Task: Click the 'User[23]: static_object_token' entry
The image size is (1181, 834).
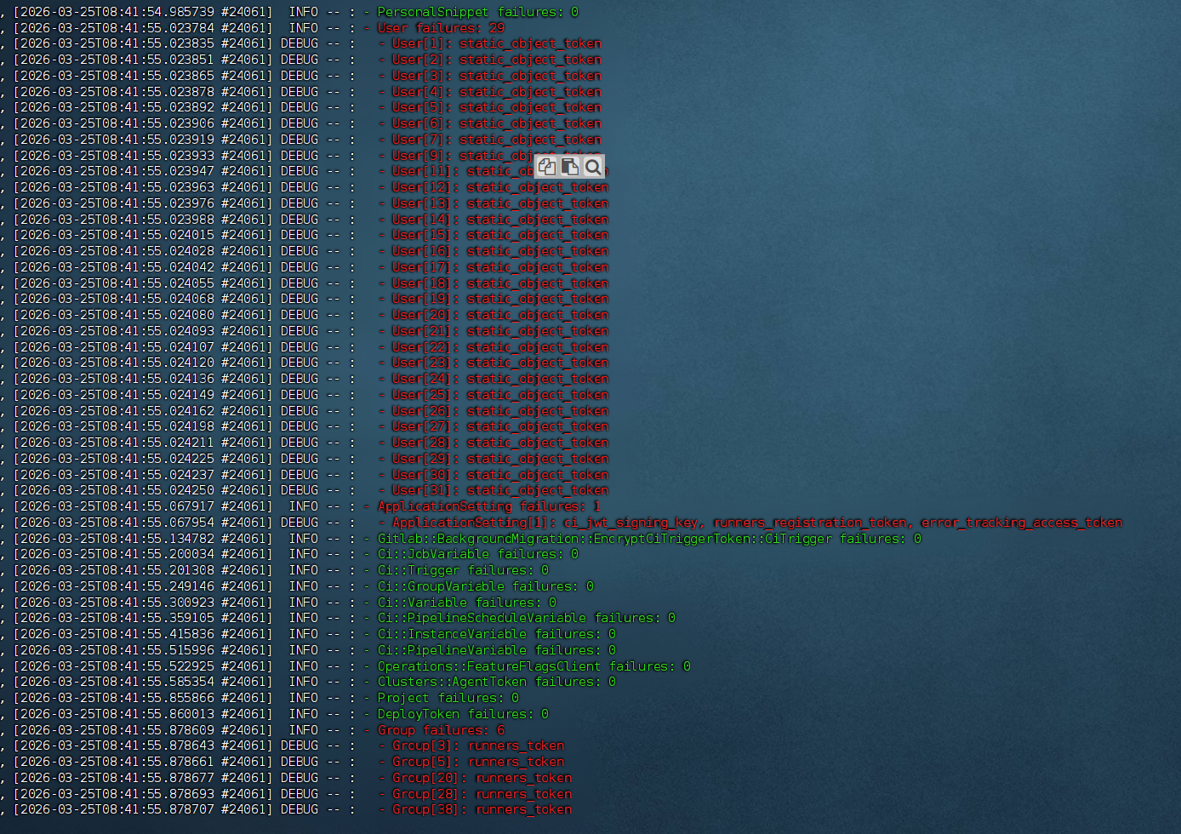Action: [x=500, y=363]
